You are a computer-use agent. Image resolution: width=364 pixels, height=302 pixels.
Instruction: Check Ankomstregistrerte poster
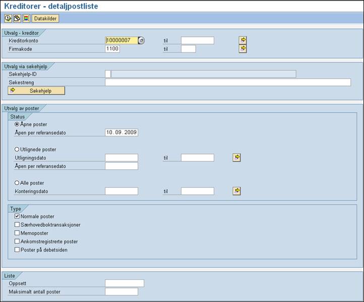click(x=17, y=241)
